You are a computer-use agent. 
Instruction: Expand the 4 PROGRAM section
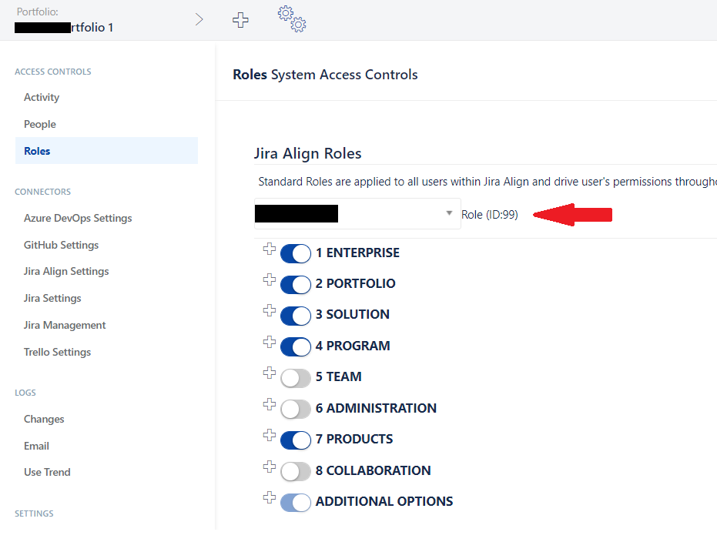(270, 343)
